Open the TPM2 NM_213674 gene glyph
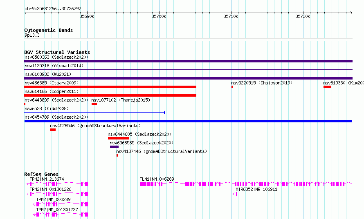The height and width of the screenshot is (219, 364). (x=57, y=184)
